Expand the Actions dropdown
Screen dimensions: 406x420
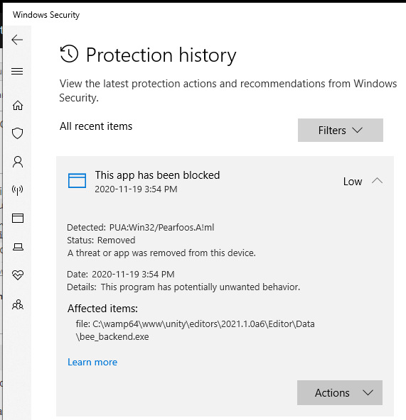pos(340,392)
